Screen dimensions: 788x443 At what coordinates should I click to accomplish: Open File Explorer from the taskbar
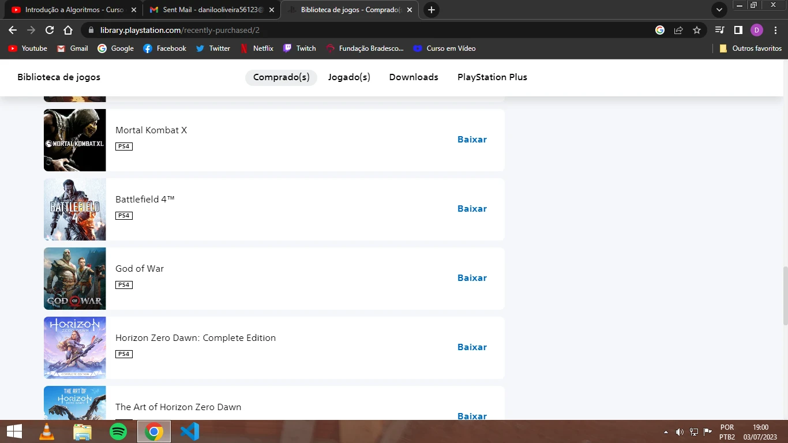coord(82,431)
